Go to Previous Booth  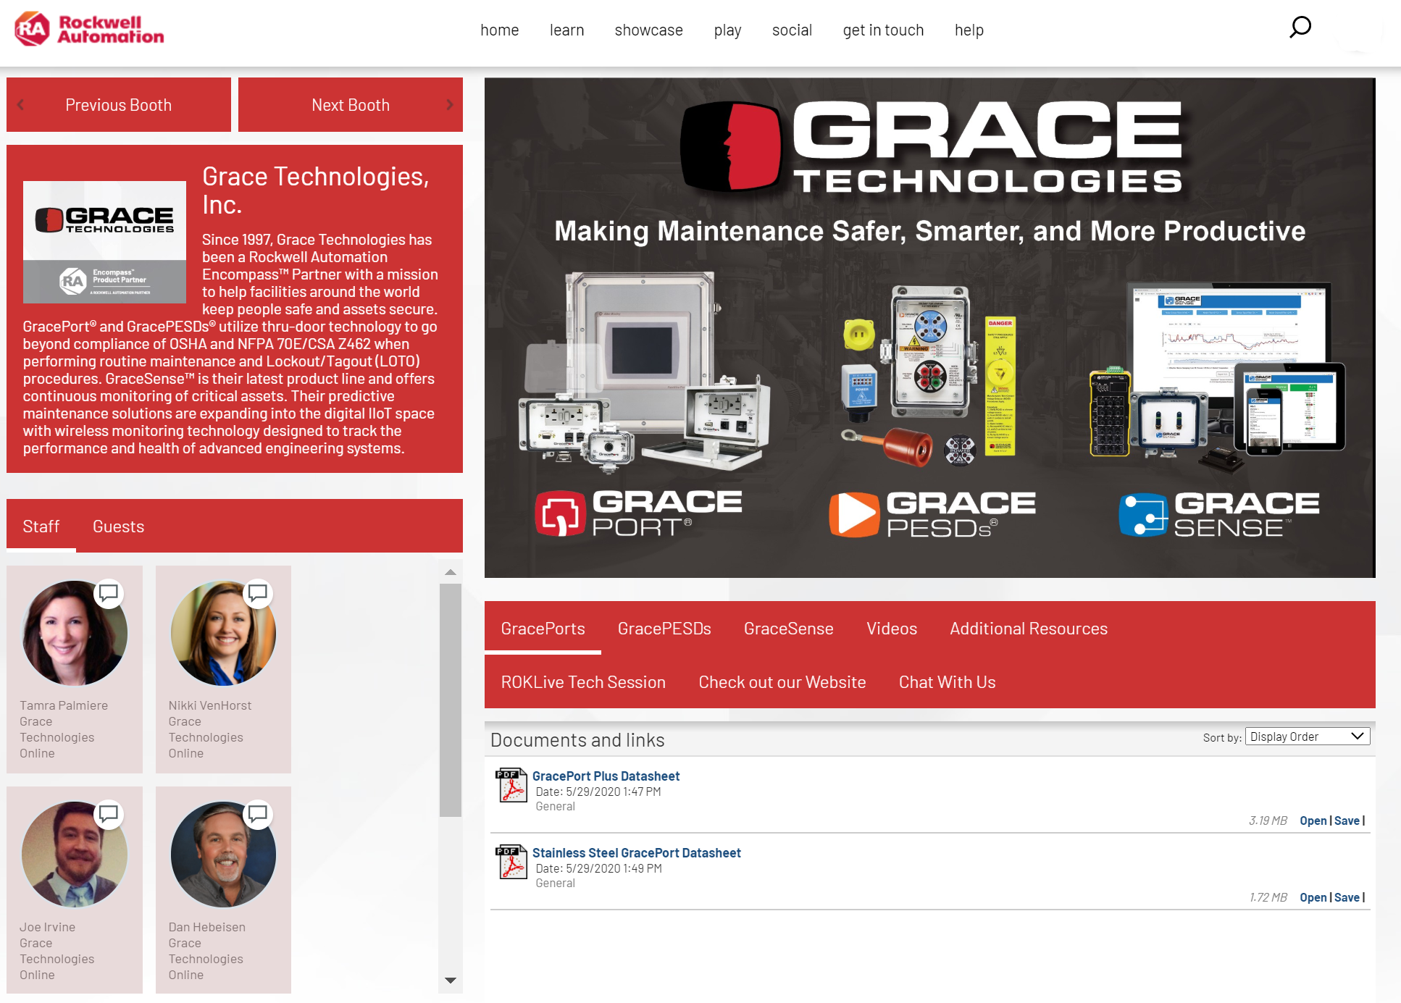[119, 105]
